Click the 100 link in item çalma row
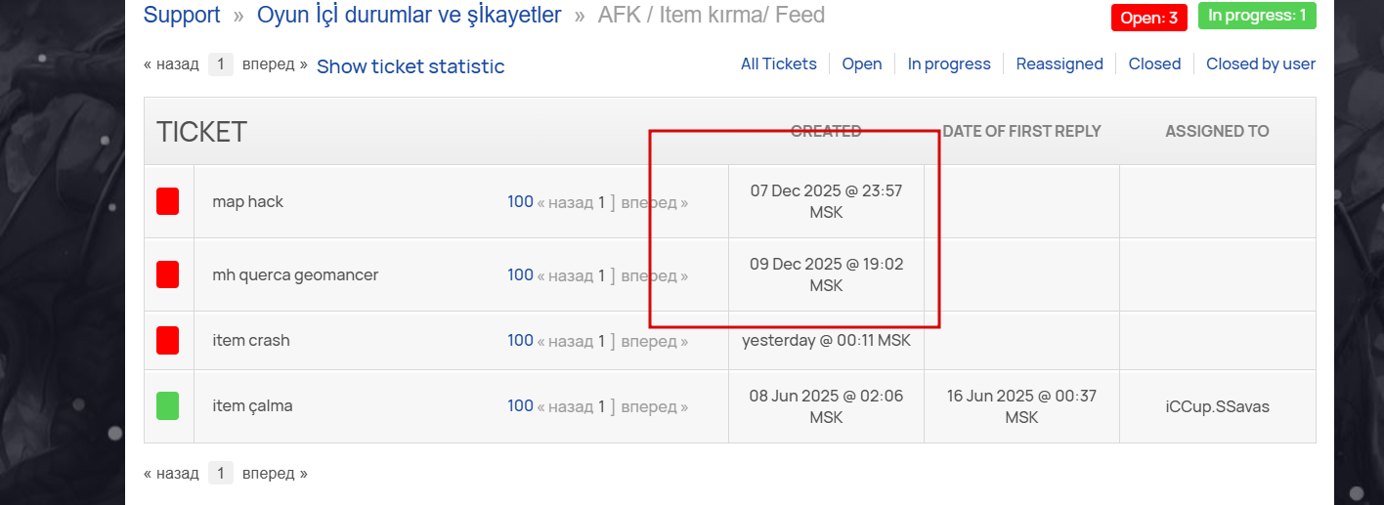Screen dimensions: 1384x505 click(x=520, y=405)
